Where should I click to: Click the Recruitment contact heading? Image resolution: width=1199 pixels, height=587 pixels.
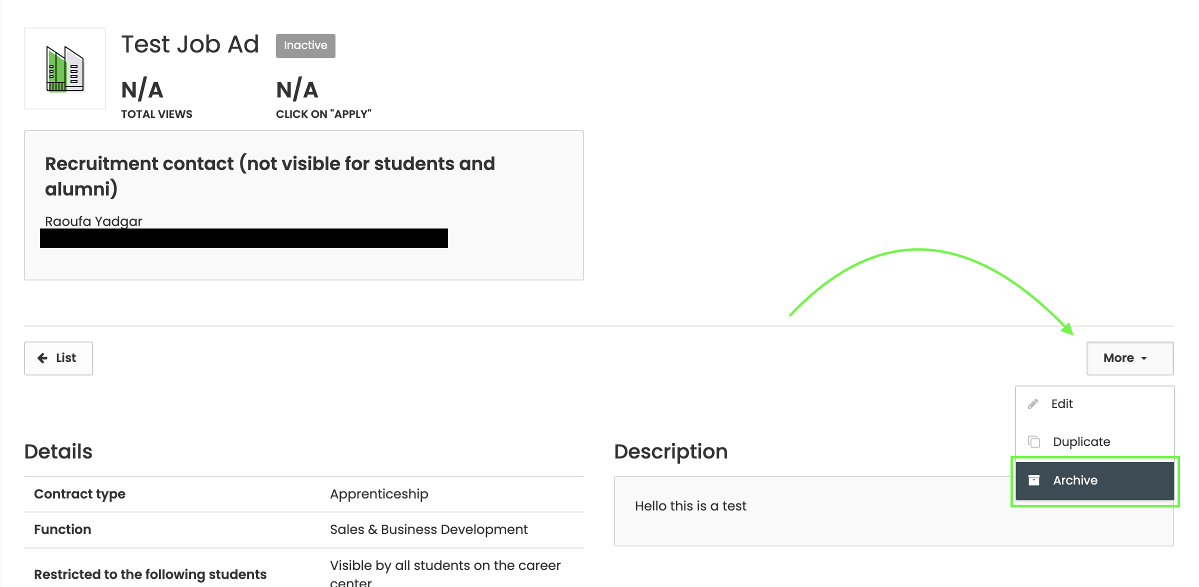pyautogui.click(x=270, y=176)
